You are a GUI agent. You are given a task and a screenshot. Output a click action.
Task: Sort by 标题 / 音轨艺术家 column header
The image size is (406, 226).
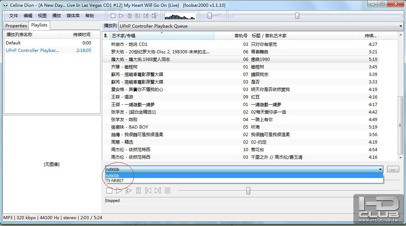pyautogui.click(x=304, y=36)
